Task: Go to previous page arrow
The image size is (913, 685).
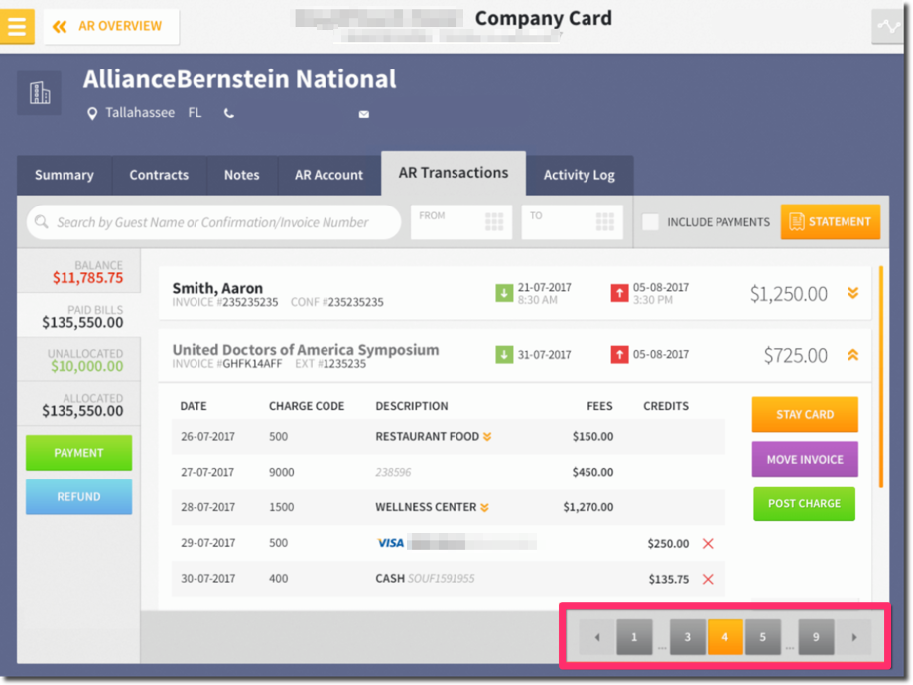Action: (x=597, y=637)
